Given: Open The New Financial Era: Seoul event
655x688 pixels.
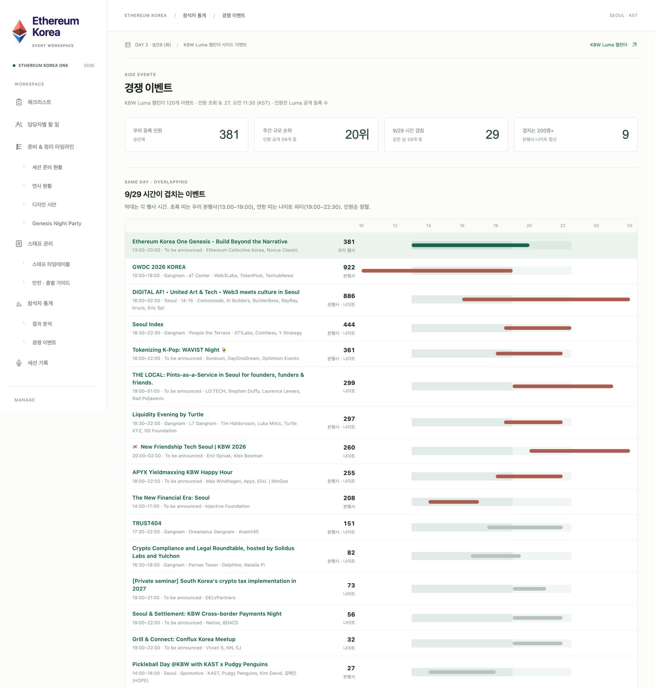Looking at the screenshot, I should [x=171, y=498].
